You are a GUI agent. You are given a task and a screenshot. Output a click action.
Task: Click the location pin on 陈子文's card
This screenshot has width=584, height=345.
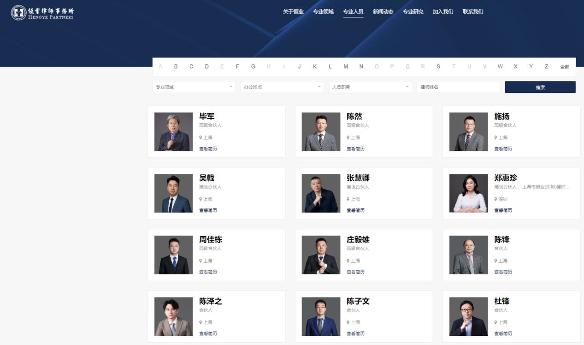(349, 322)
